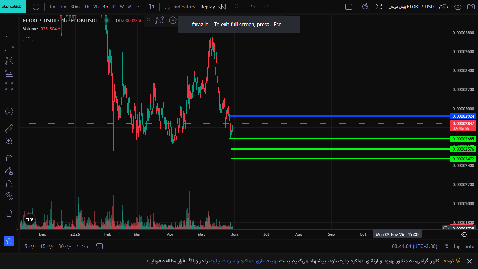This screenshot has height=269, width=478.
Task: Select the green 0.00002472 price label
Action: click(x=463, y=159)
